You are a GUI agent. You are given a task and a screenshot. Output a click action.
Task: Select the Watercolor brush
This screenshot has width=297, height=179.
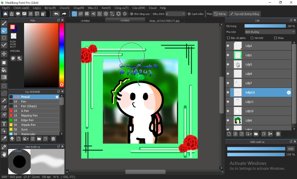click(x=34, y=134)
